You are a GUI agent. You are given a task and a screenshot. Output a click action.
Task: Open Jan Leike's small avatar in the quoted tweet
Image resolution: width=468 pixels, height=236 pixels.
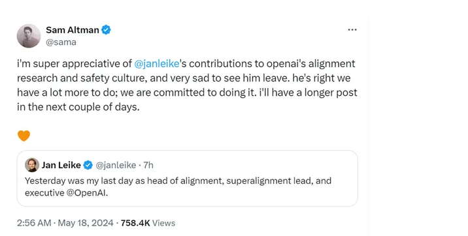(x=32, y=165)
